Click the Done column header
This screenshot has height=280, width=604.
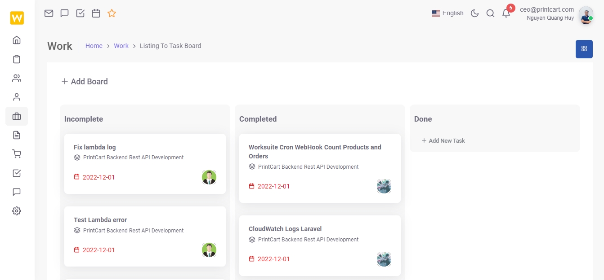tap(423, 119)
